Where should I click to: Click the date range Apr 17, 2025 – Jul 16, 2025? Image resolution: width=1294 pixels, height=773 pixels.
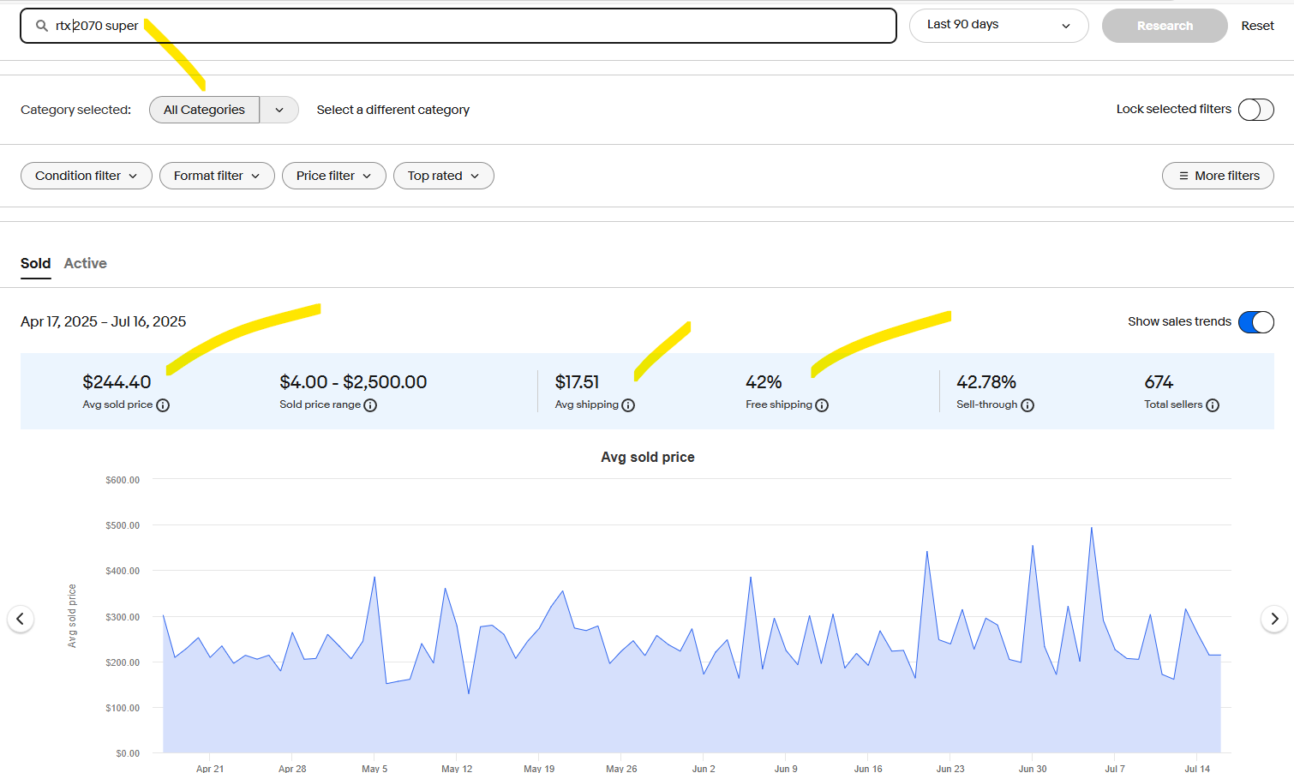click(104, 321)
